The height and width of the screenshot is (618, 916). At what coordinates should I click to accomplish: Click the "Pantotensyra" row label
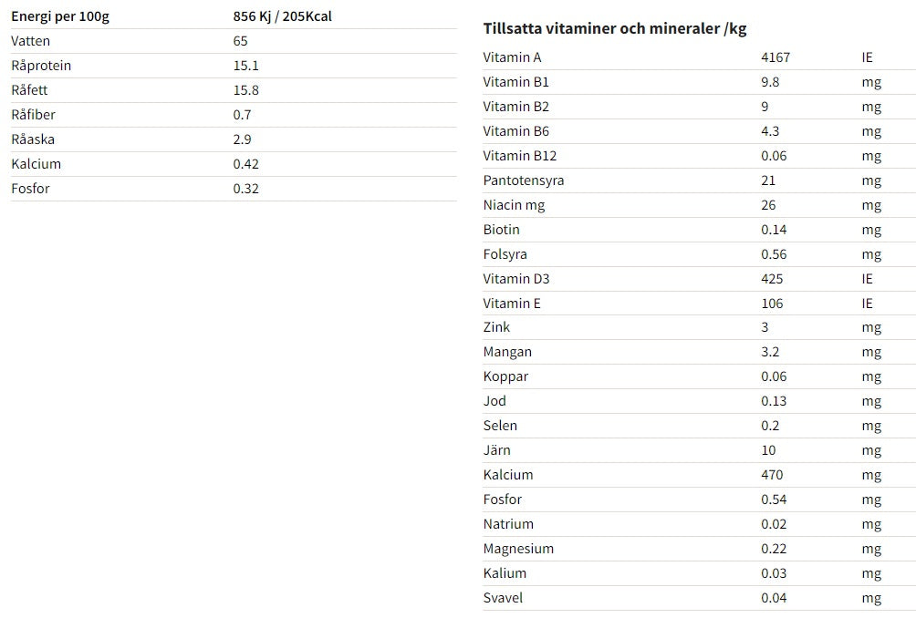click(x=524, y=180)
